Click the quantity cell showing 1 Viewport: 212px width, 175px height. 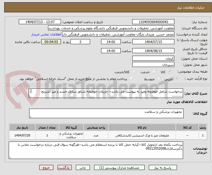click(47, 135)
